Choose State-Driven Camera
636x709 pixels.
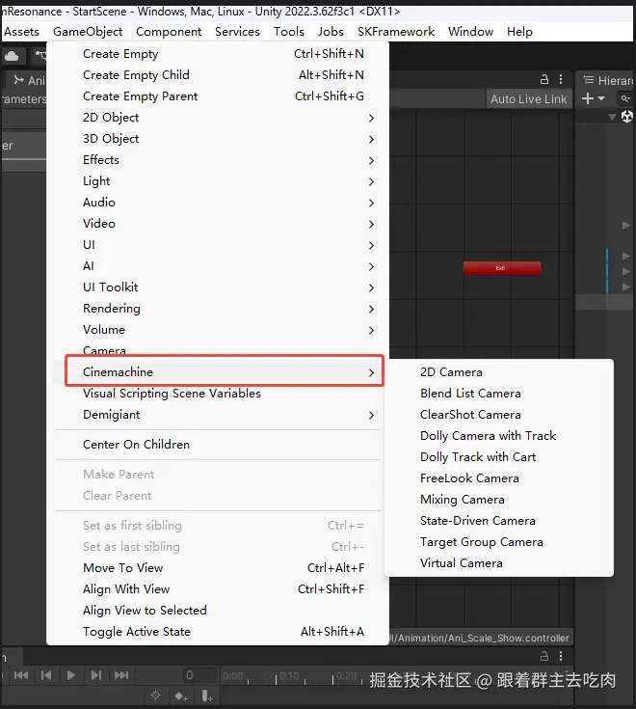pos(499,521)
